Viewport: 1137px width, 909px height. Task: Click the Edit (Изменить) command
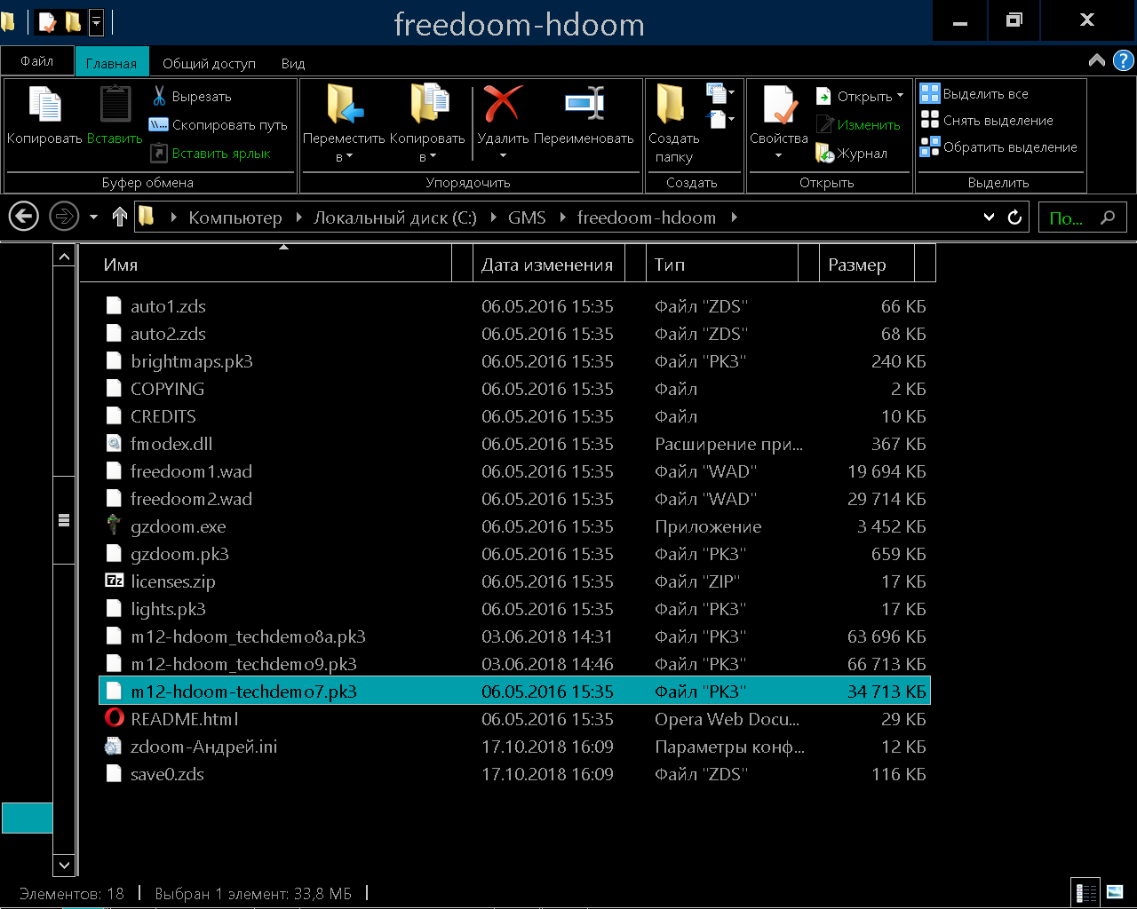(858, 124)
